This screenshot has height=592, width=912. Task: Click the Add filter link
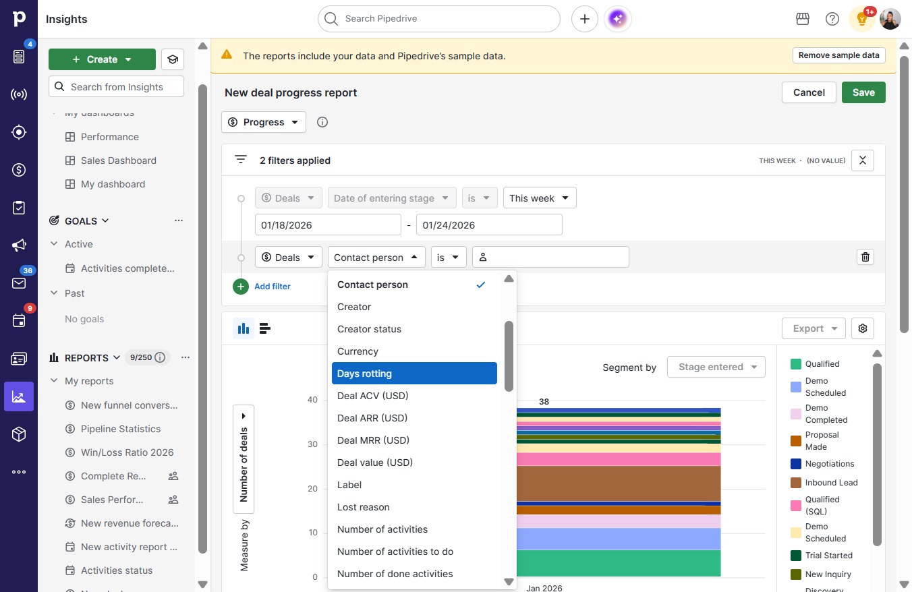click(273, 287)
